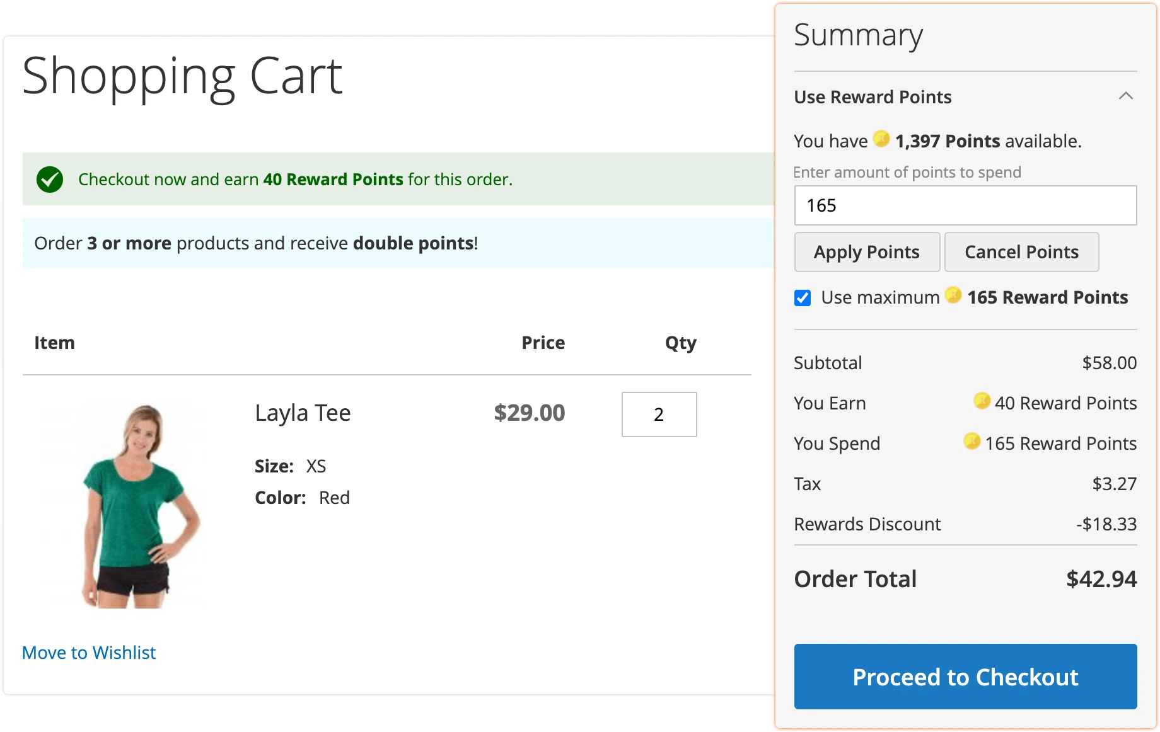This screenshot has height=732, width=1160.
Task: Click Proceed to Checkout
Action: click(965, 677)
